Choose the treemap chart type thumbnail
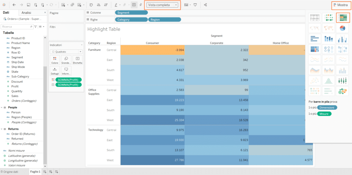 coord(314,49)
